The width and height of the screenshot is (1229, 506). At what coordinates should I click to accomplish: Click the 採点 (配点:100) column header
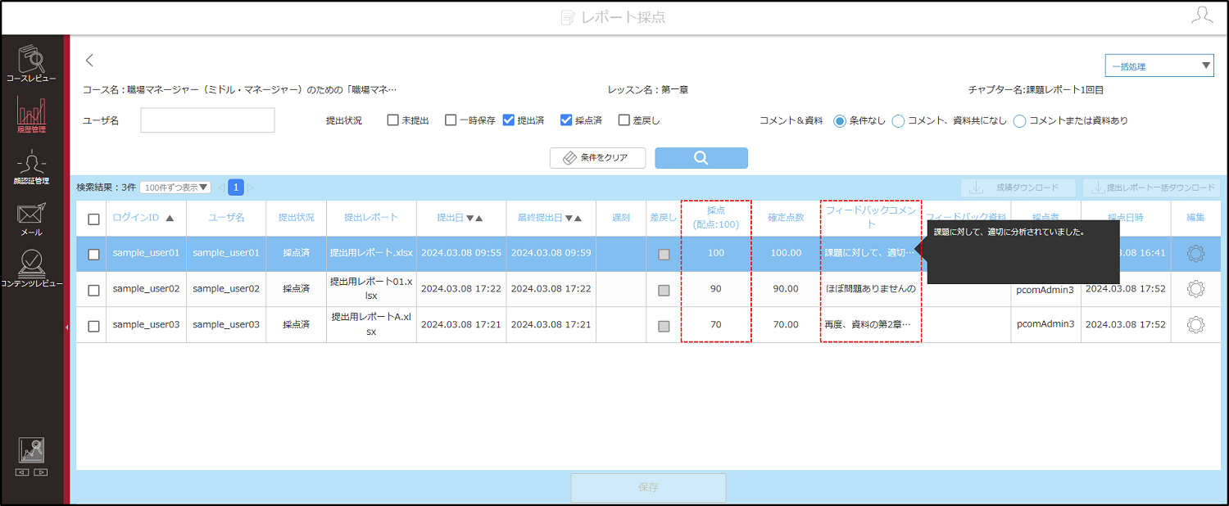pyautogui.click(x=716, y=218)
